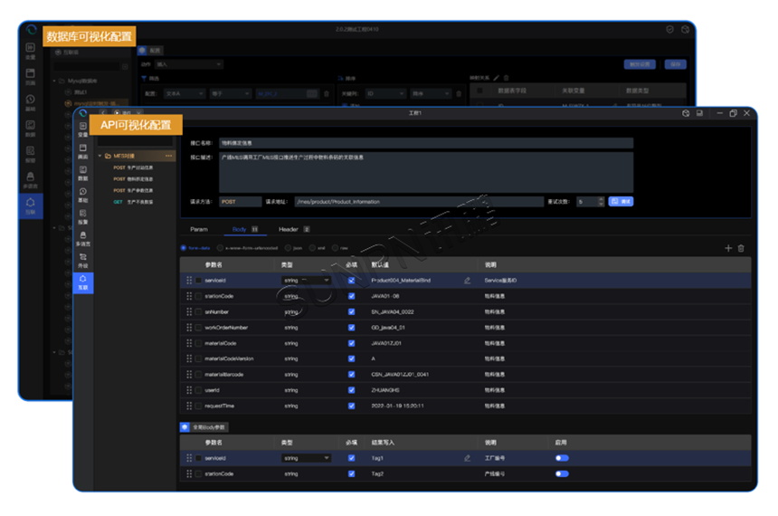Add a new parameter with the plus icon
The height and width of the screenshot is (516, 778).
click(x=728, y=248)
